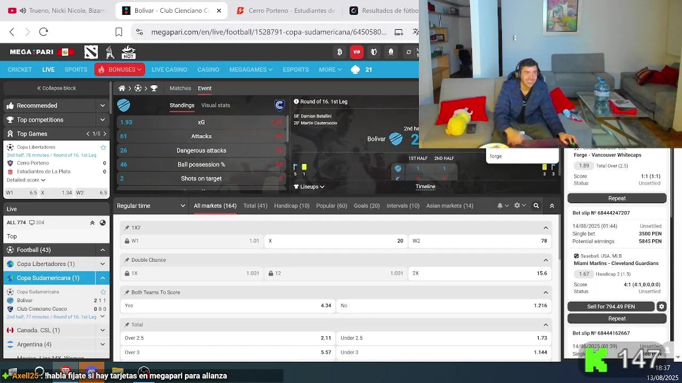Viewport: 682px width, 383px height.
Task: Collapse all markets double-chevron icon
Action: point(552,206)
